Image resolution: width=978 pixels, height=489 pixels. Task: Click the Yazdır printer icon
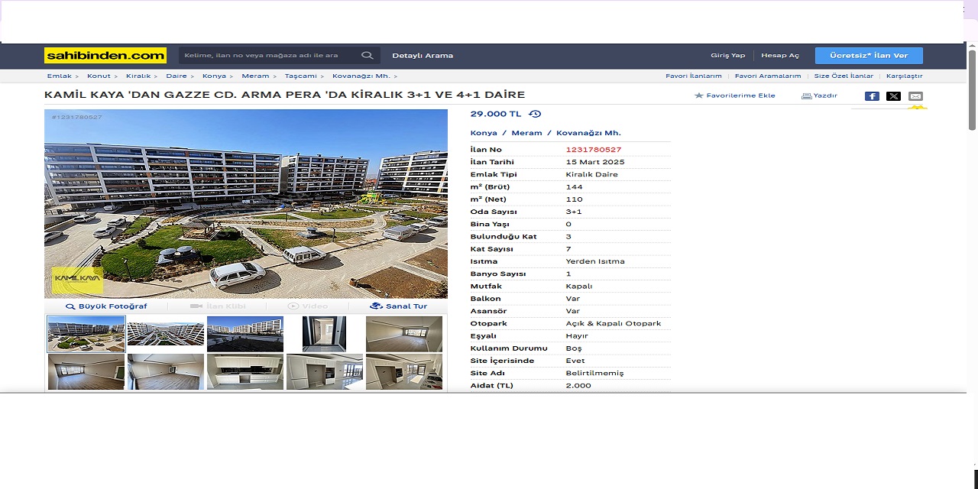(806, 96)
